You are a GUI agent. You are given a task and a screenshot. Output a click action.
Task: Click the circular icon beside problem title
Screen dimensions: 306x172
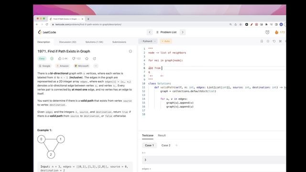(x=131, y=51)
